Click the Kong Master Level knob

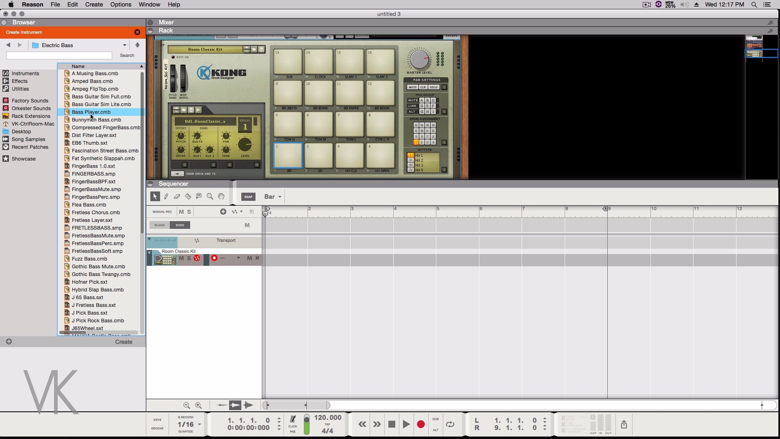coord(419,59)
